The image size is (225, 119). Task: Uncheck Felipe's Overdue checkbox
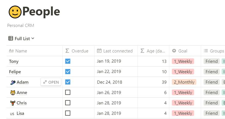[x=68, y=72]
